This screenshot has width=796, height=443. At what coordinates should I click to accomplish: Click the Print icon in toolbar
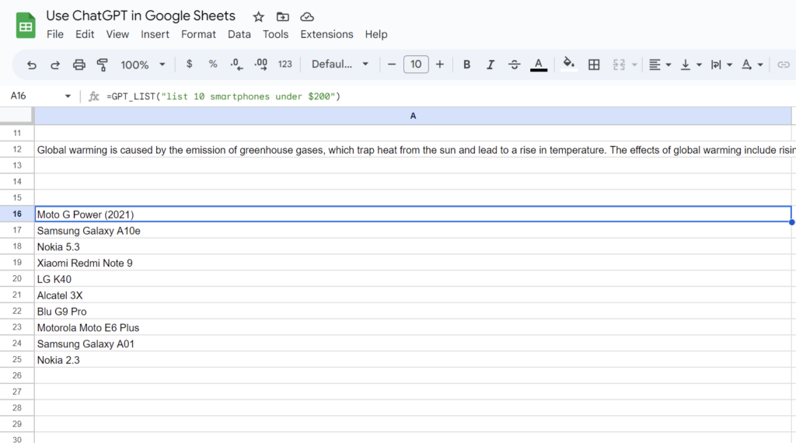(x=79, y=65)
